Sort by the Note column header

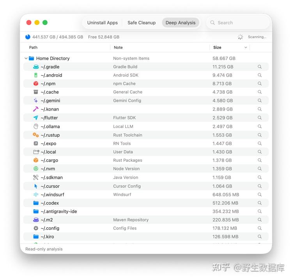[x=118, y=47]
